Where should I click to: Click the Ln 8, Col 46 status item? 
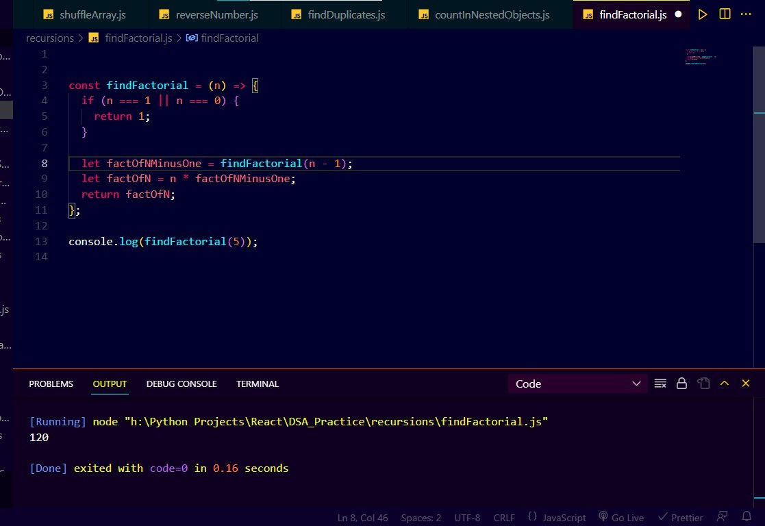362,518
